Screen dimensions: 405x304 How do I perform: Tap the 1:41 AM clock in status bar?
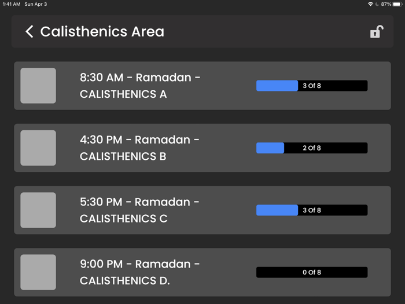(12, 4)
